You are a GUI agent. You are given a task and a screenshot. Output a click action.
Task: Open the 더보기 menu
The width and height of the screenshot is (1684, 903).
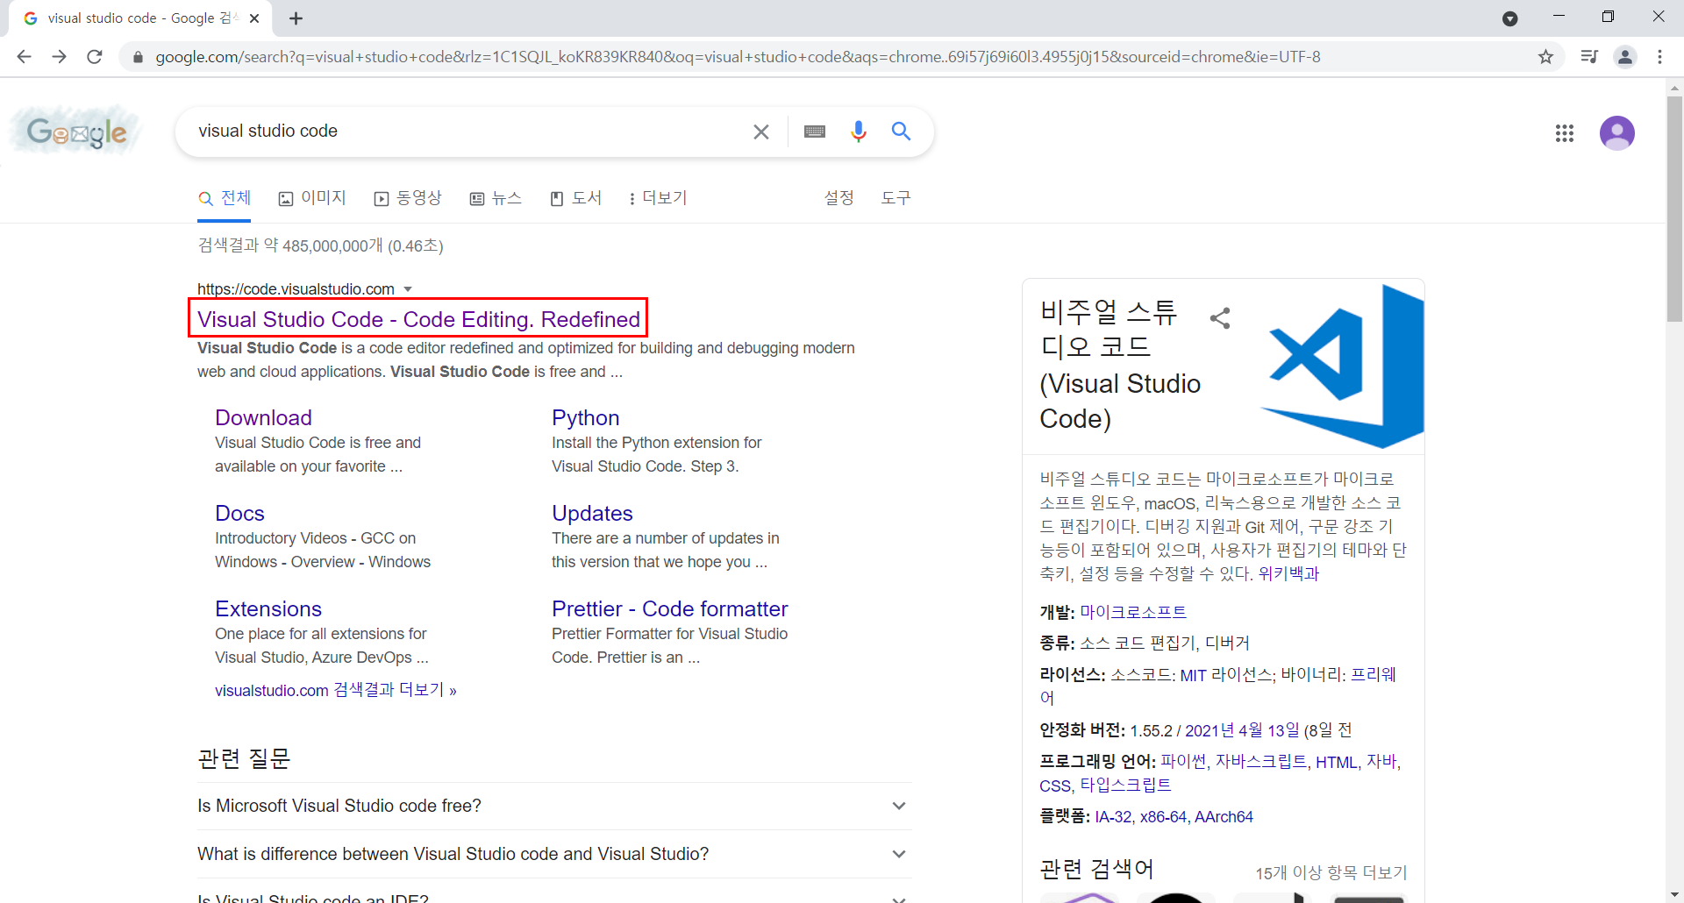(658, 198)
